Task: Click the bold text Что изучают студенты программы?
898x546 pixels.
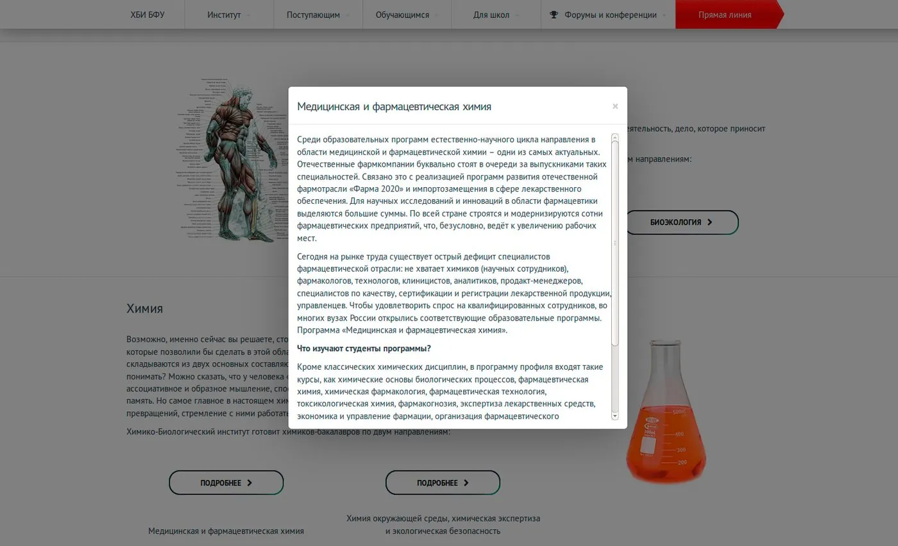Action: click(364, 349)
